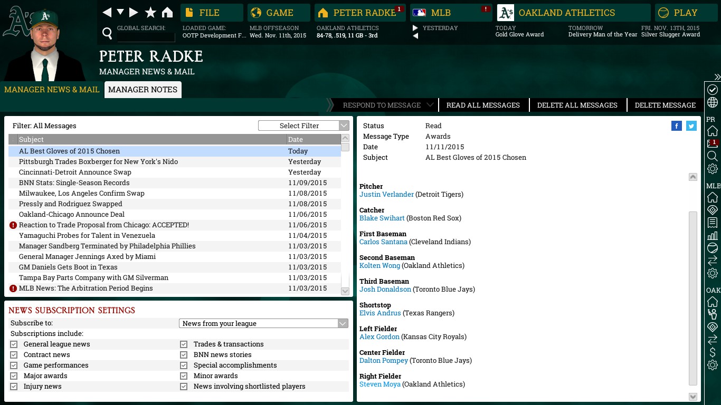Click MLB section swap arrows icon

click(x=713, y=261)
